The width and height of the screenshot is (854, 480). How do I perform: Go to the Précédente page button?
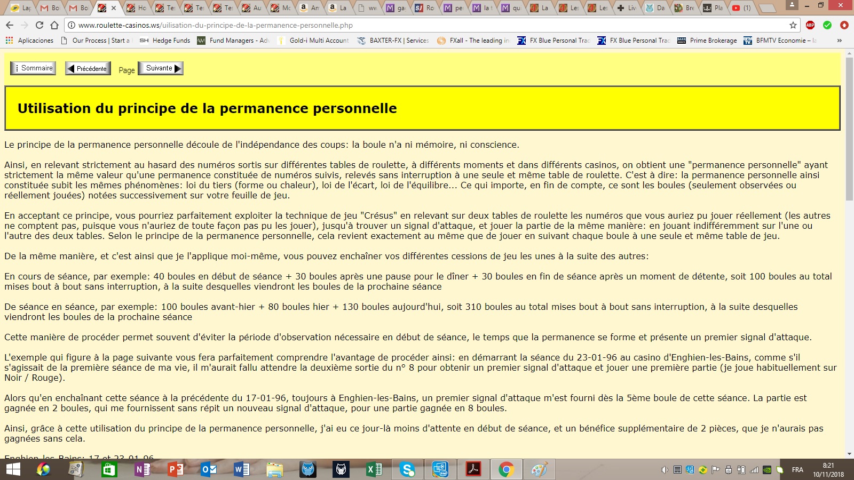[88, 68]
